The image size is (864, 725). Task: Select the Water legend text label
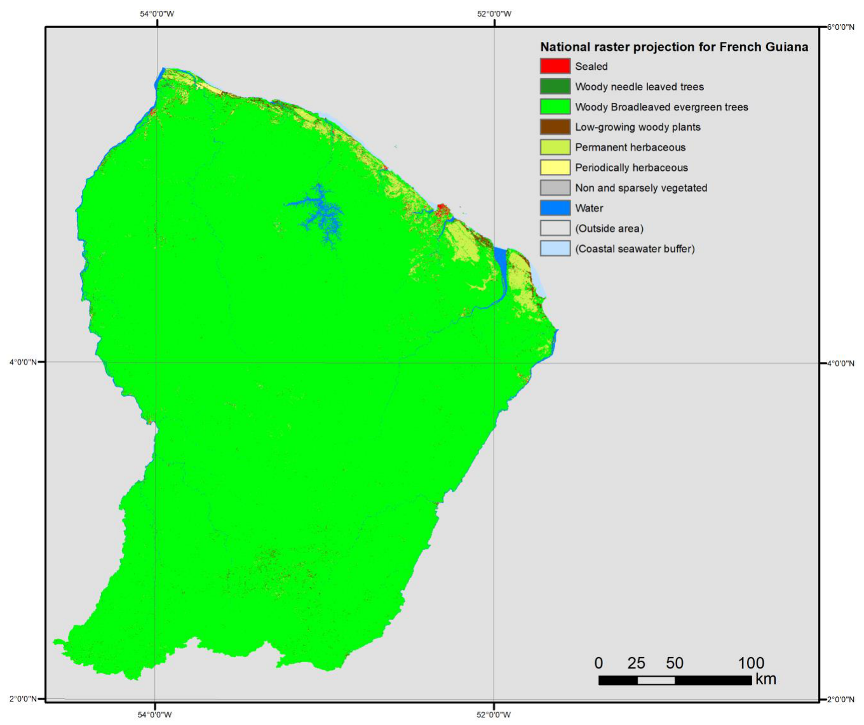[x=589, y=208]
